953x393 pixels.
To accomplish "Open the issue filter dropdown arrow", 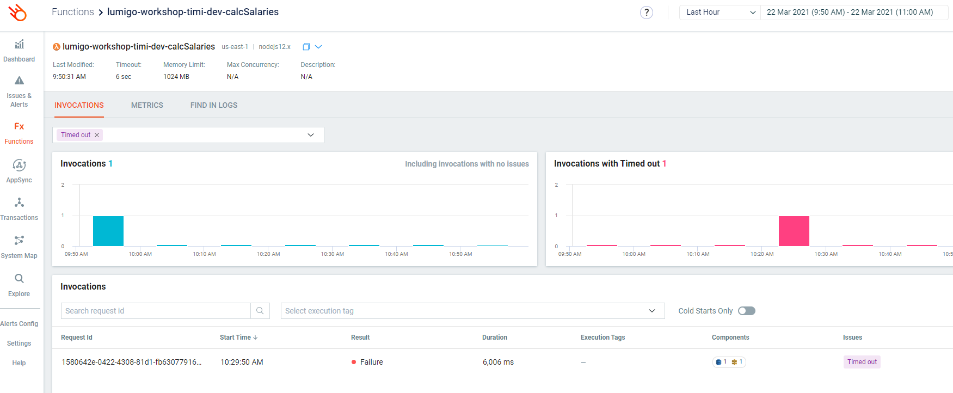I will coord(311,135).
